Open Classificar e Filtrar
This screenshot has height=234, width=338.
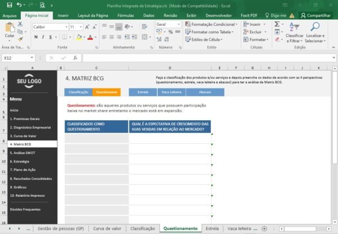pos(295,32)
